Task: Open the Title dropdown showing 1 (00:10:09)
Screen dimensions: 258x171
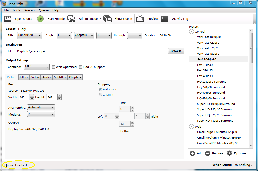Action: (29, 35)
